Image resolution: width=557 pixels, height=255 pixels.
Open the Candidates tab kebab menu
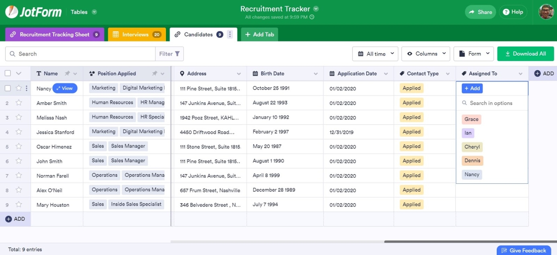click(x=230, y=34)
